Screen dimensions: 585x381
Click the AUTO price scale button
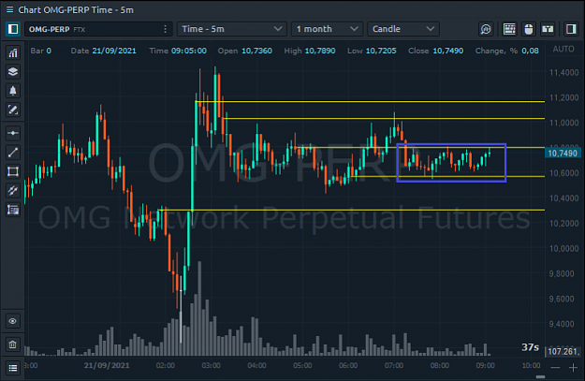tap(563, 50)
